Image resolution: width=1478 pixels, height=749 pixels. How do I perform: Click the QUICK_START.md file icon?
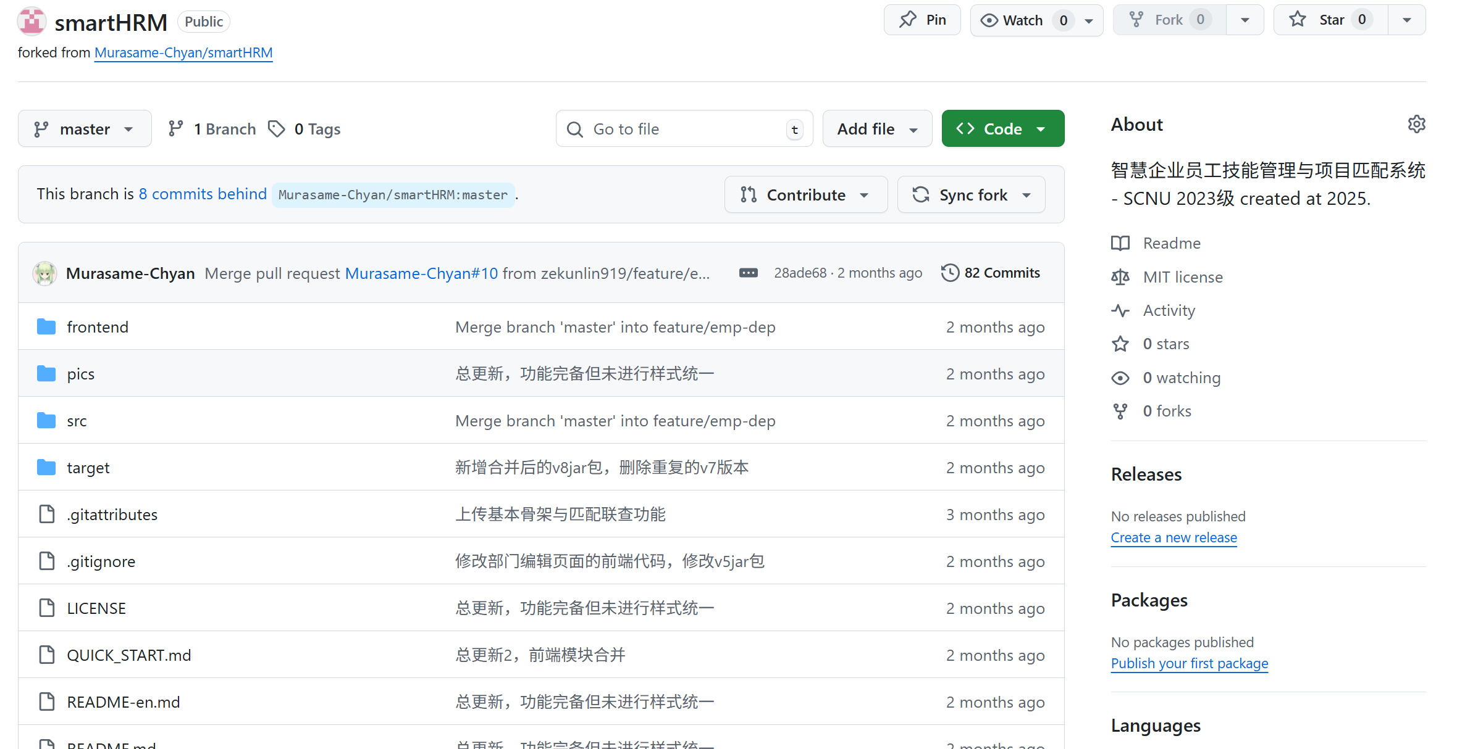46,655
